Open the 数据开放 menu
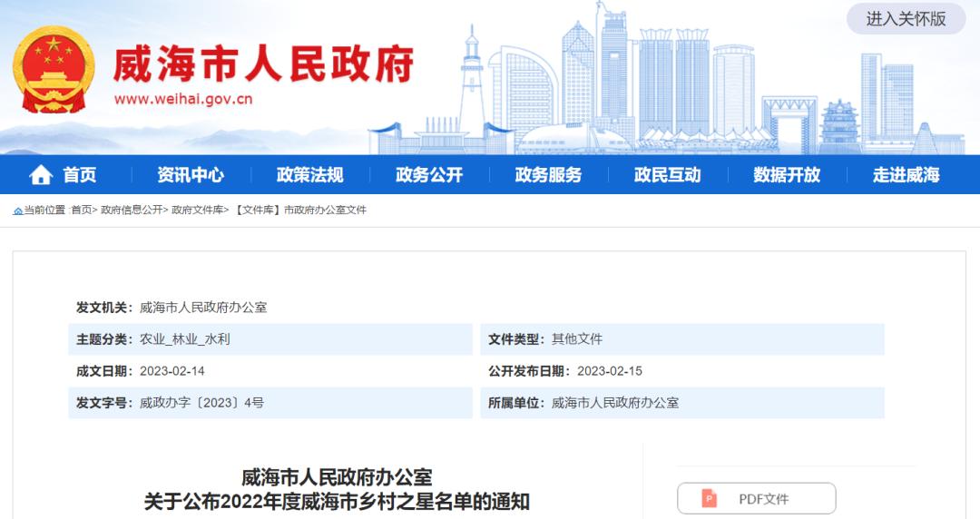This screenshot has width=980, height=519. click(x=787, y=174)
